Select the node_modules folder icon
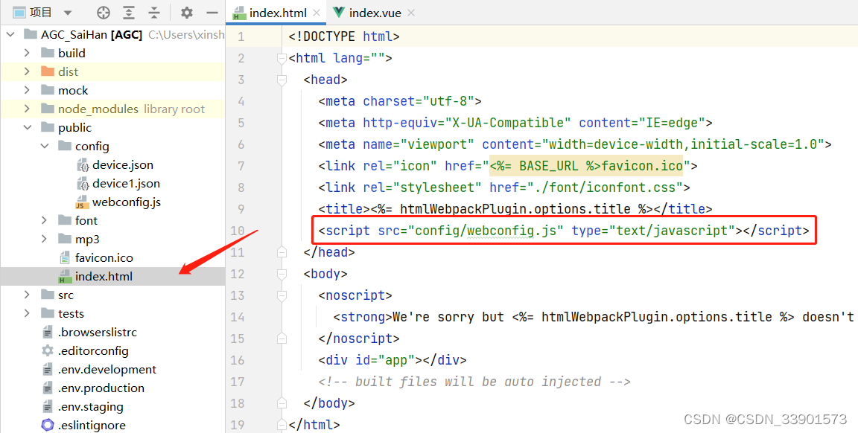The image size is (858, 433). [x=48, y=109]
